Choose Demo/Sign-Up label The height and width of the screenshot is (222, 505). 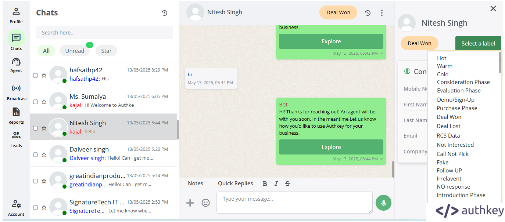click(455, 100)
